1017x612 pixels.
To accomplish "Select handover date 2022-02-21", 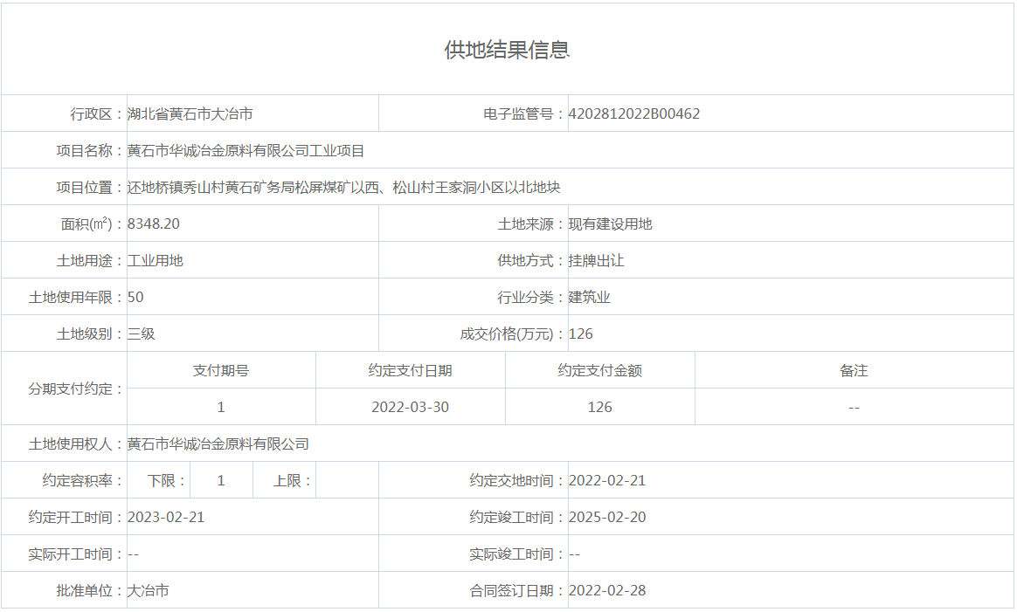I will coord(607,480).
